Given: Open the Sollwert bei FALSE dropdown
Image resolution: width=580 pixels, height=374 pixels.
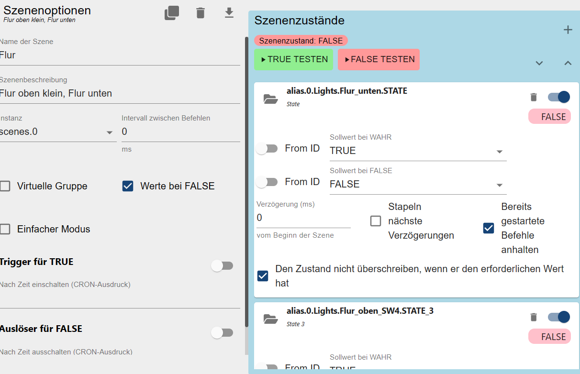Looking at the screenshot, I should (417, 185).
